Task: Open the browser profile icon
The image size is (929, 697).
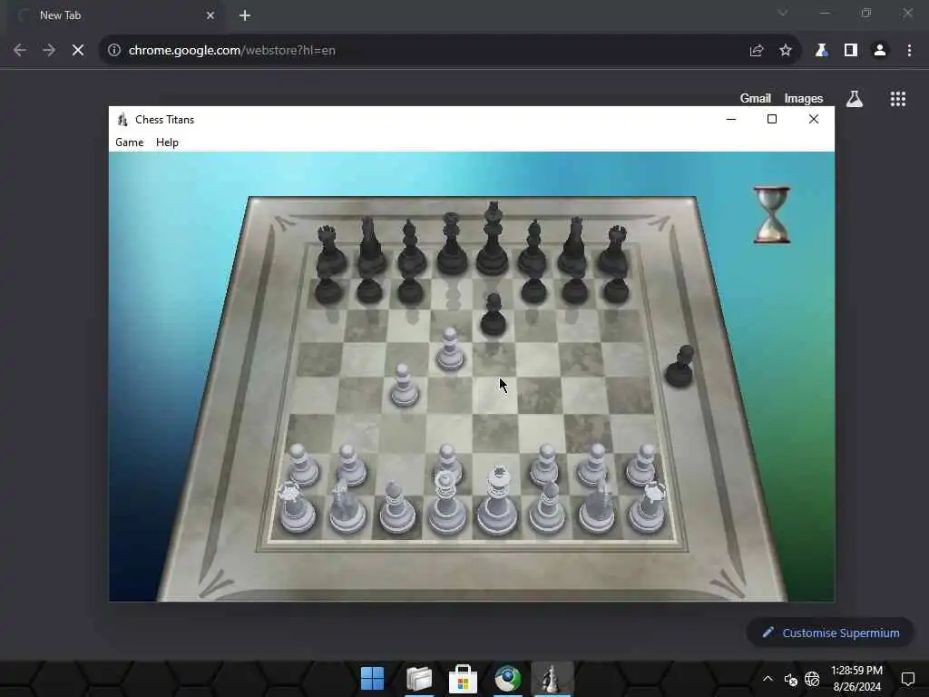Action: click(880, 51)
